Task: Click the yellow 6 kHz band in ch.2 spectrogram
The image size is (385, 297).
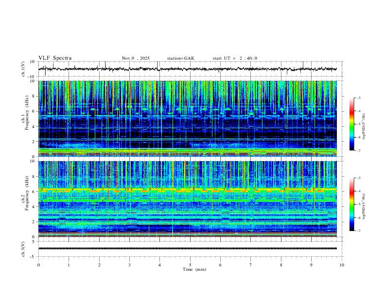Action: [187, 190]
